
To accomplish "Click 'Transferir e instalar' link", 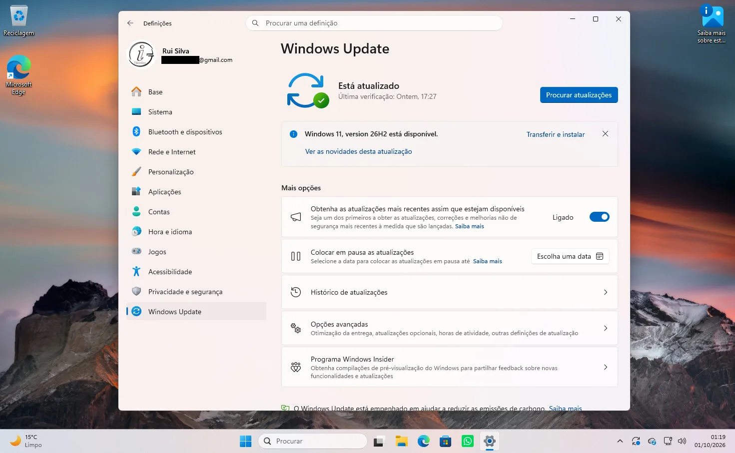I will pos(556,134).
